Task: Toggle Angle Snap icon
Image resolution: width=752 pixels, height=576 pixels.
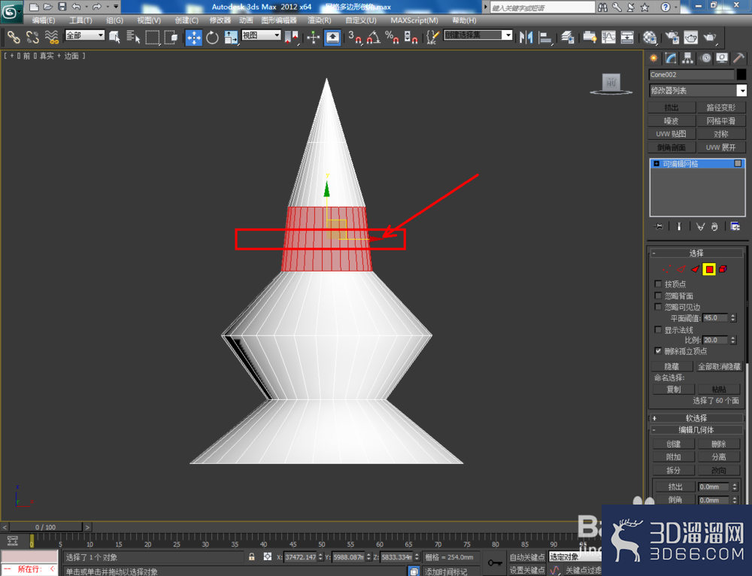Action: 374,38
